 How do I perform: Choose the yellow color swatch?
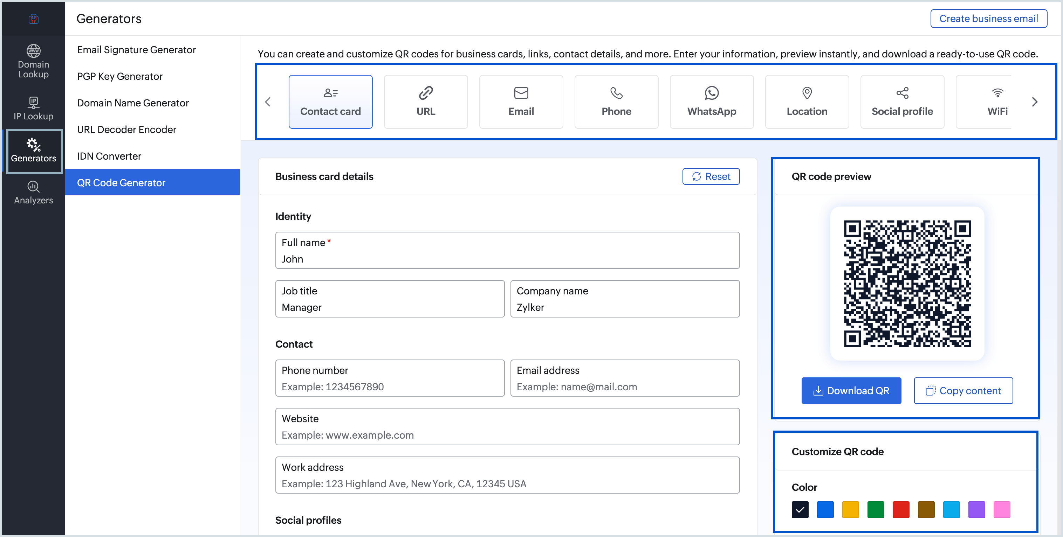850,510
